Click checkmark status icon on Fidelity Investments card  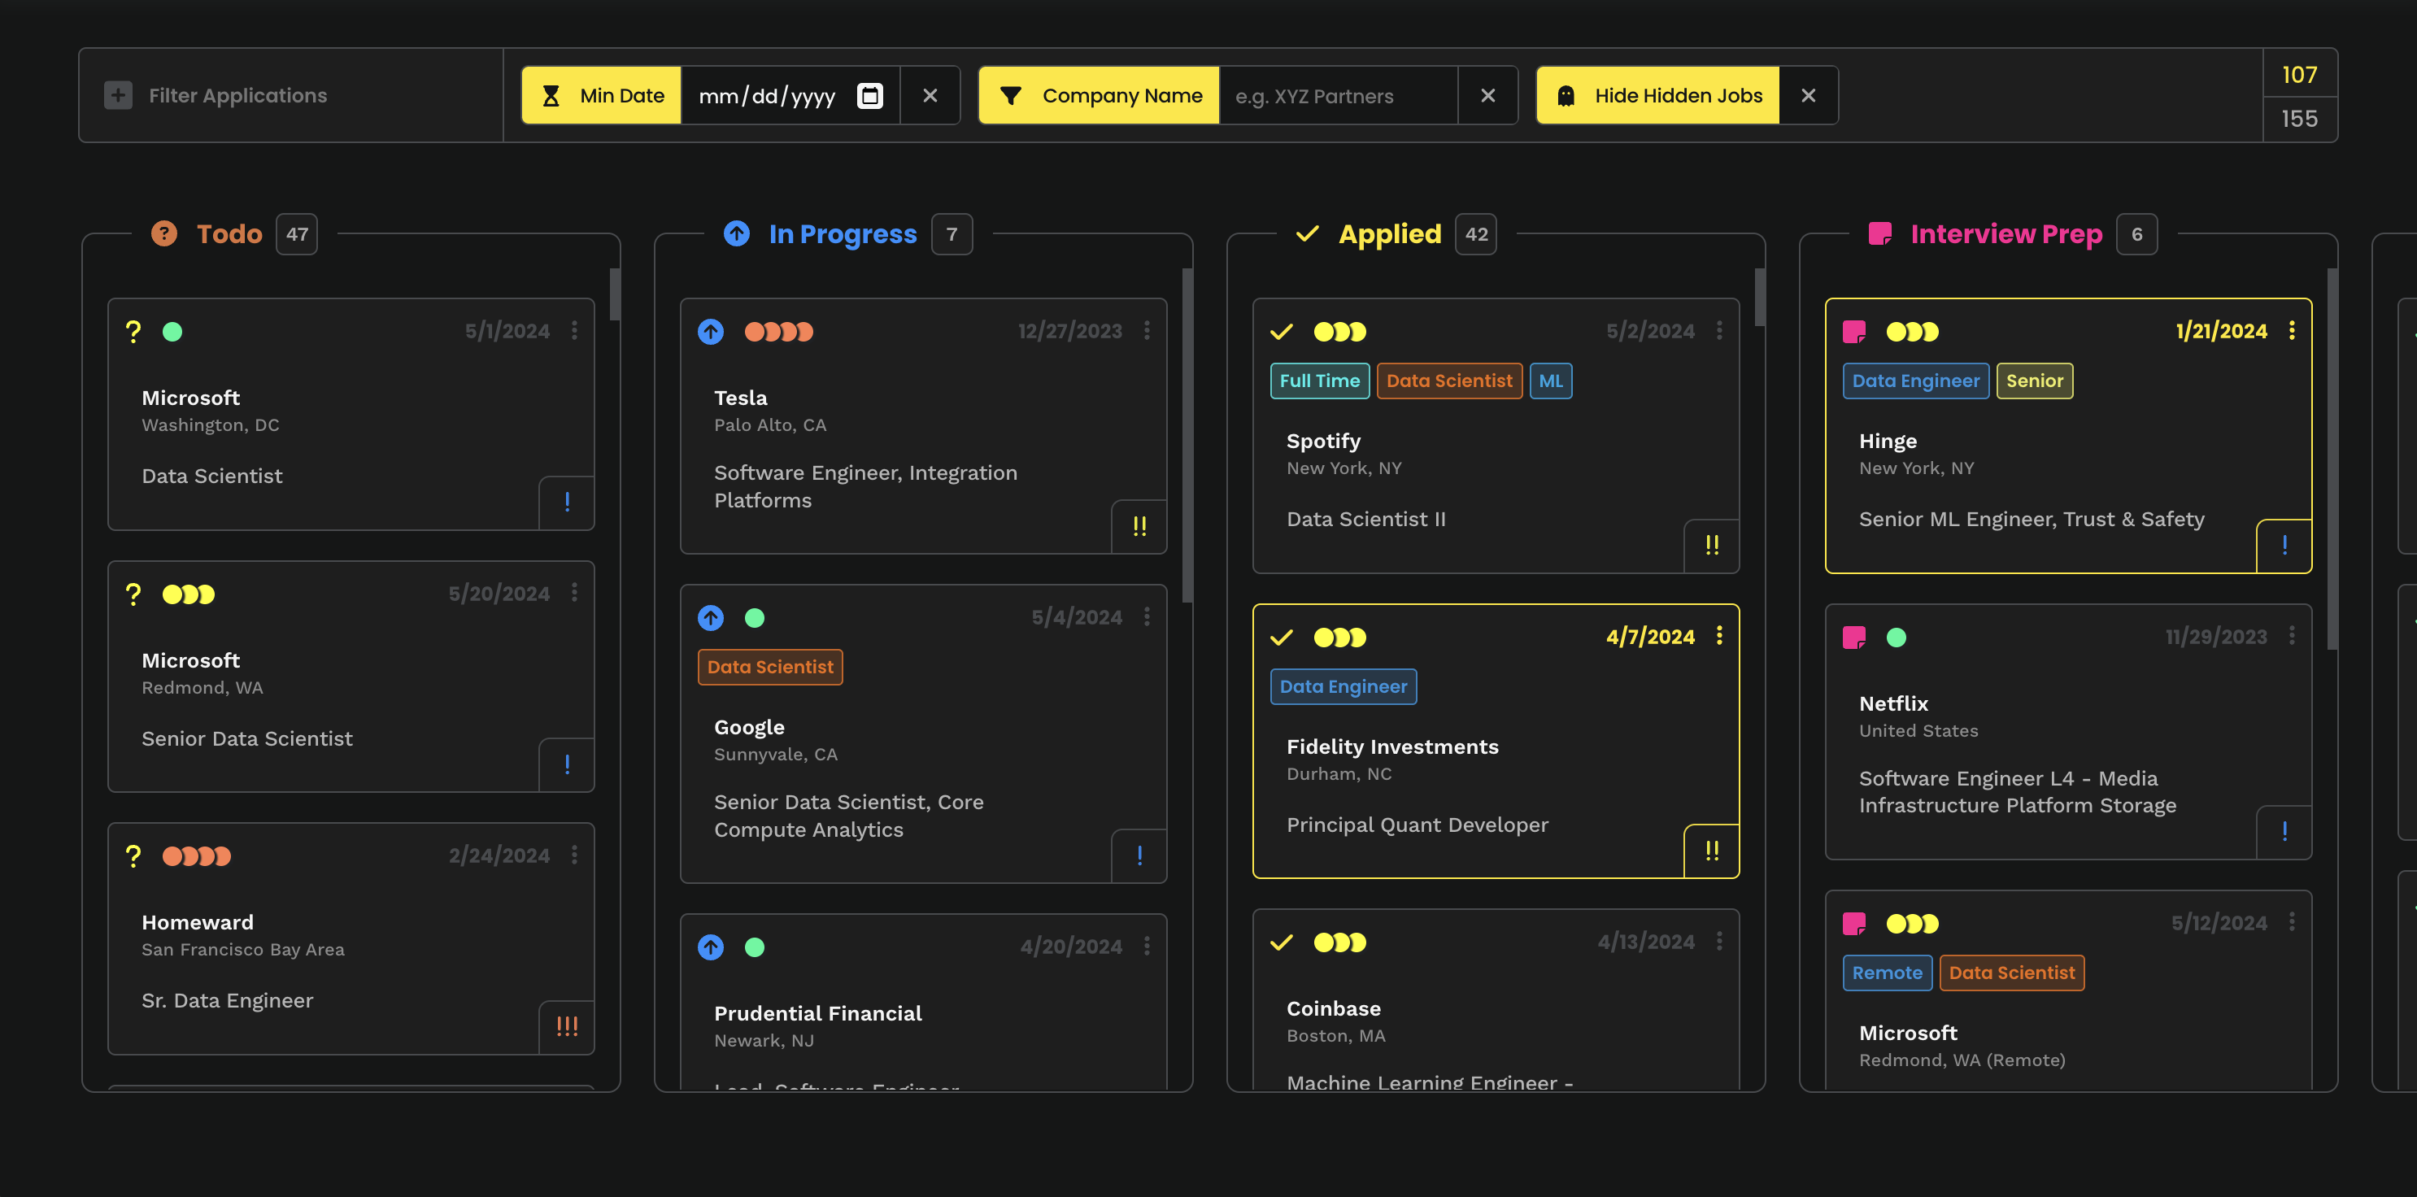[1282, 637]
